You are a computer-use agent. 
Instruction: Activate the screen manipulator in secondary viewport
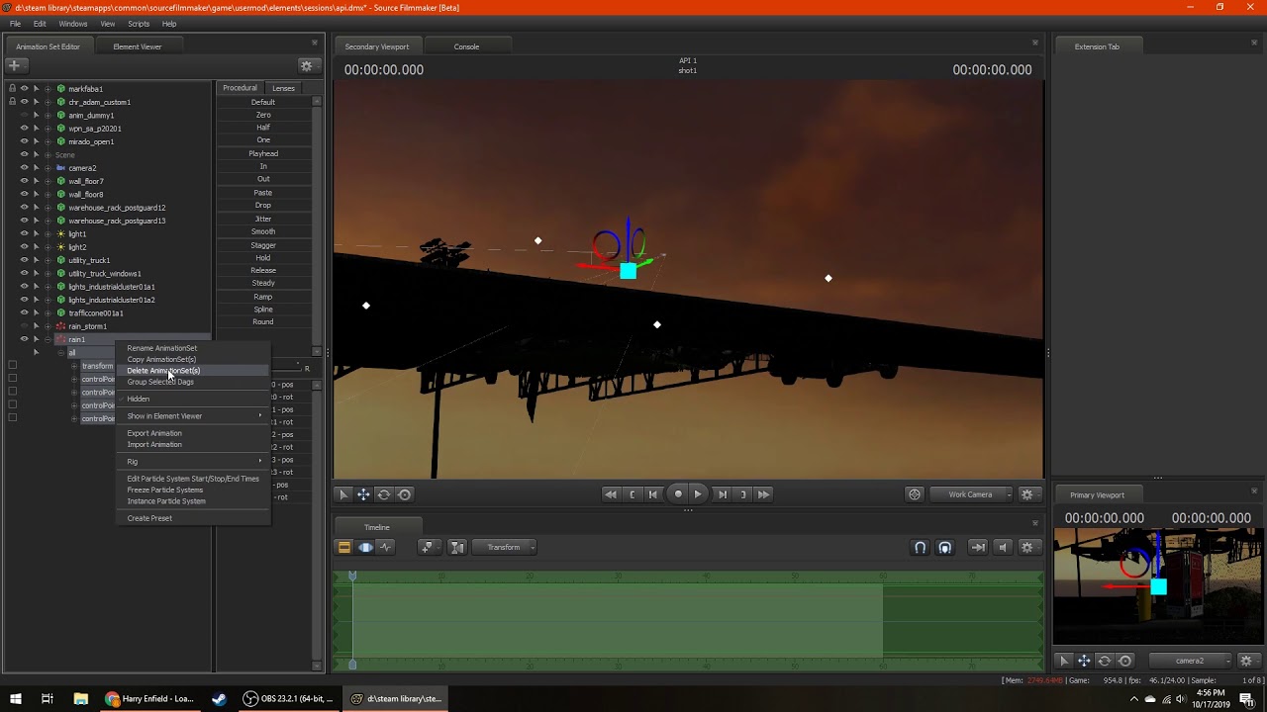(x=405, y=494)
